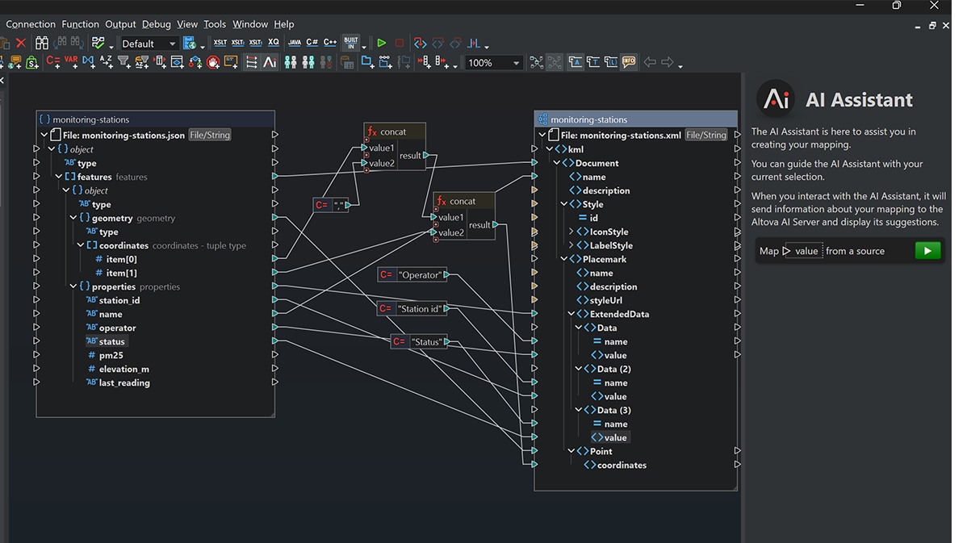Viewport: 967px width, 543px height.
Task: Select C# output language
Action: [x=312, y=43]
